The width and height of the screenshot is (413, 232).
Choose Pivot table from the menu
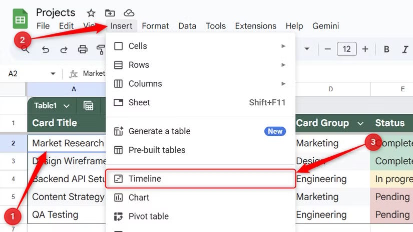(x=148, y=217)
